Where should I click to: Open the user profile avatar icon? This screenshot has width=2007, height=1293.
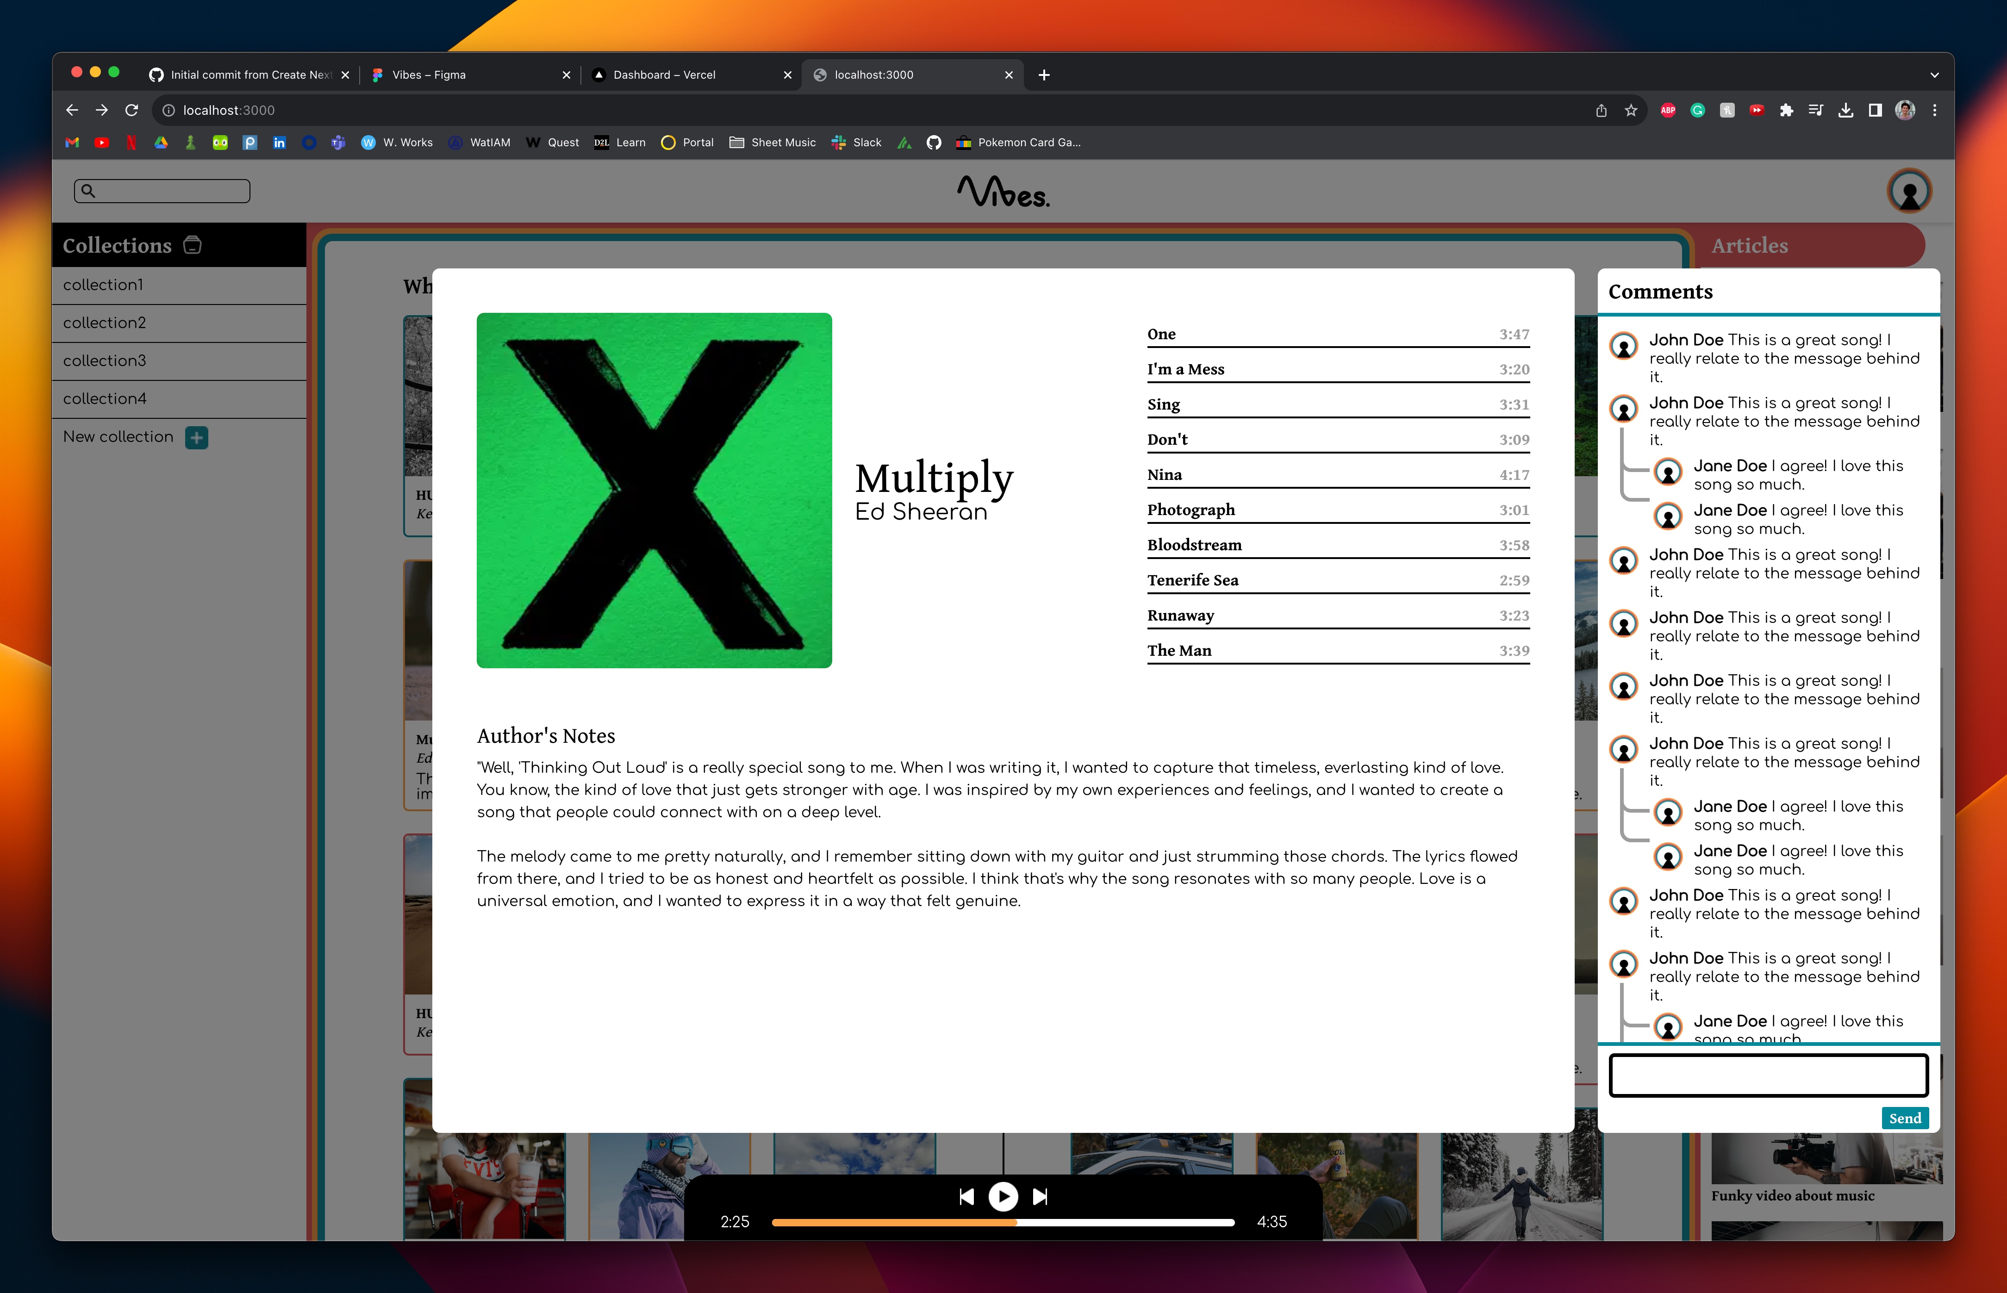coord(1909,192)
